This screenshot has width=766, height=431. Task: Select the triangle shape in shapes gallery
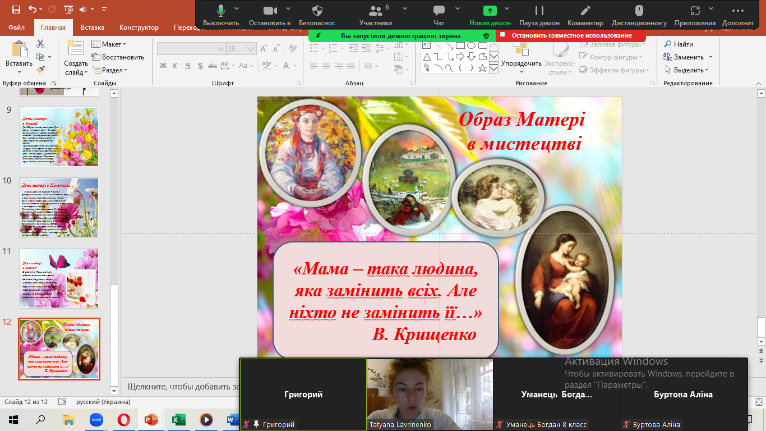427,57
